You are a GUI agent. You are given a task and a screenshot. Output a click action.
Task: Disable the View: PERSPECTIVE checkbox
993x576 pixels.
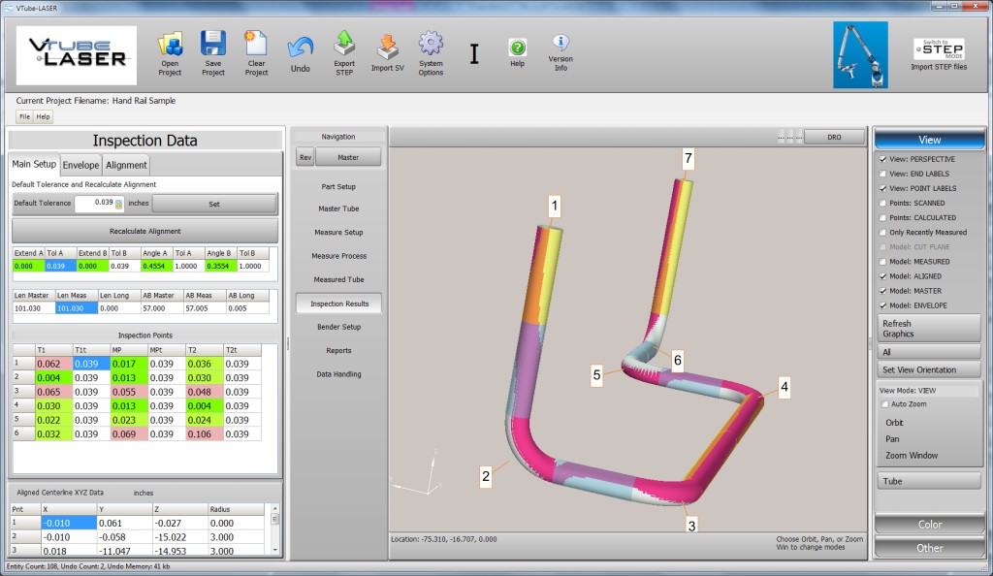point(882,159)
